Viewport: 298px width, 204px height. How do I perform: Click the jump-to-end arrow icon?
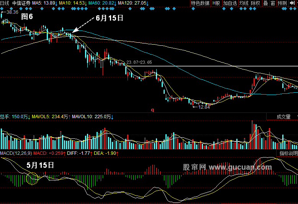[x=292, y=3]
